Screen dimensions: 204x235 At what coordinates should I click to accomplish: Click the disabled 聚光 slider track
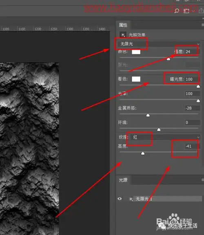pos(159,70)
